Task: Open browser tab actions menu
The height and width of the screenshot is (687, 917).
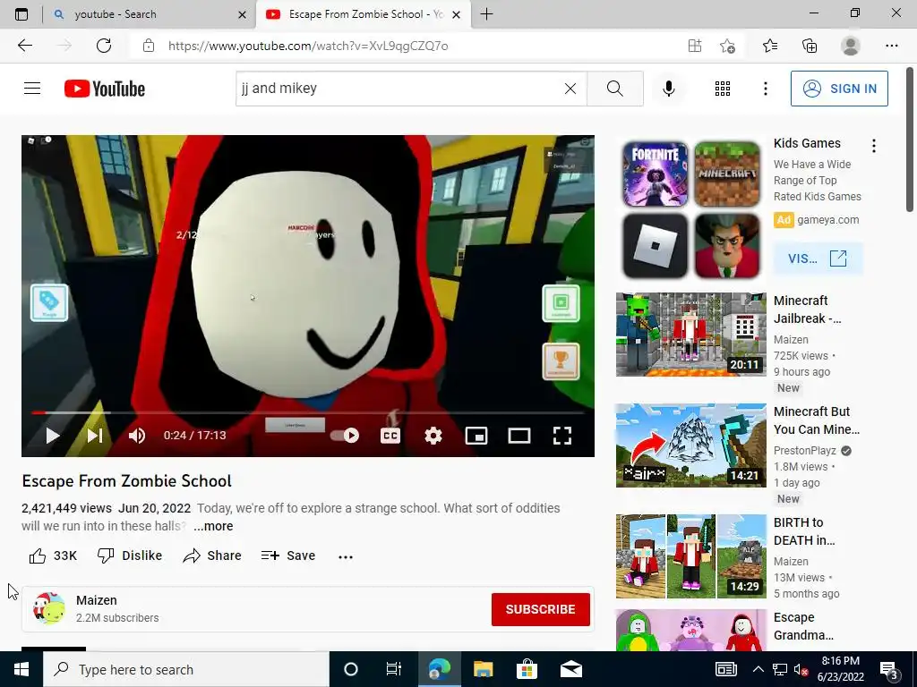Action: [x=21, y=14]
